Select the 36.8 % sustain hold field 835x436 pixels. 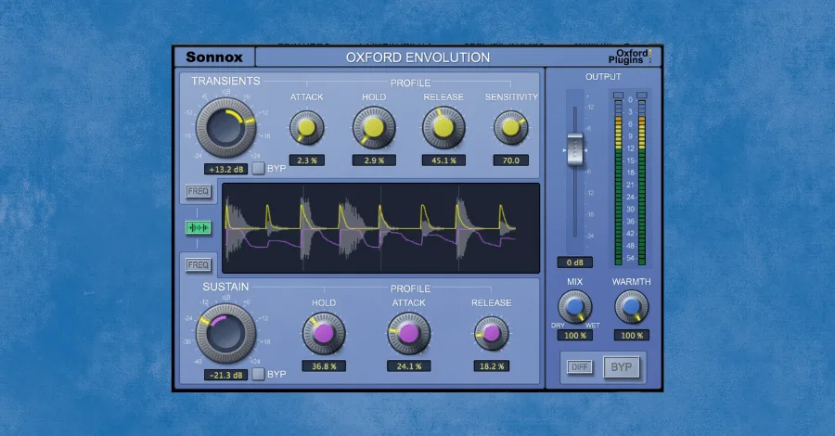click(x=324, y=366)
